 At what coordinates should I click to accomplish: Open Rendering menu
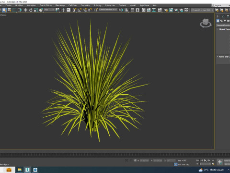[x=60, y=5]
